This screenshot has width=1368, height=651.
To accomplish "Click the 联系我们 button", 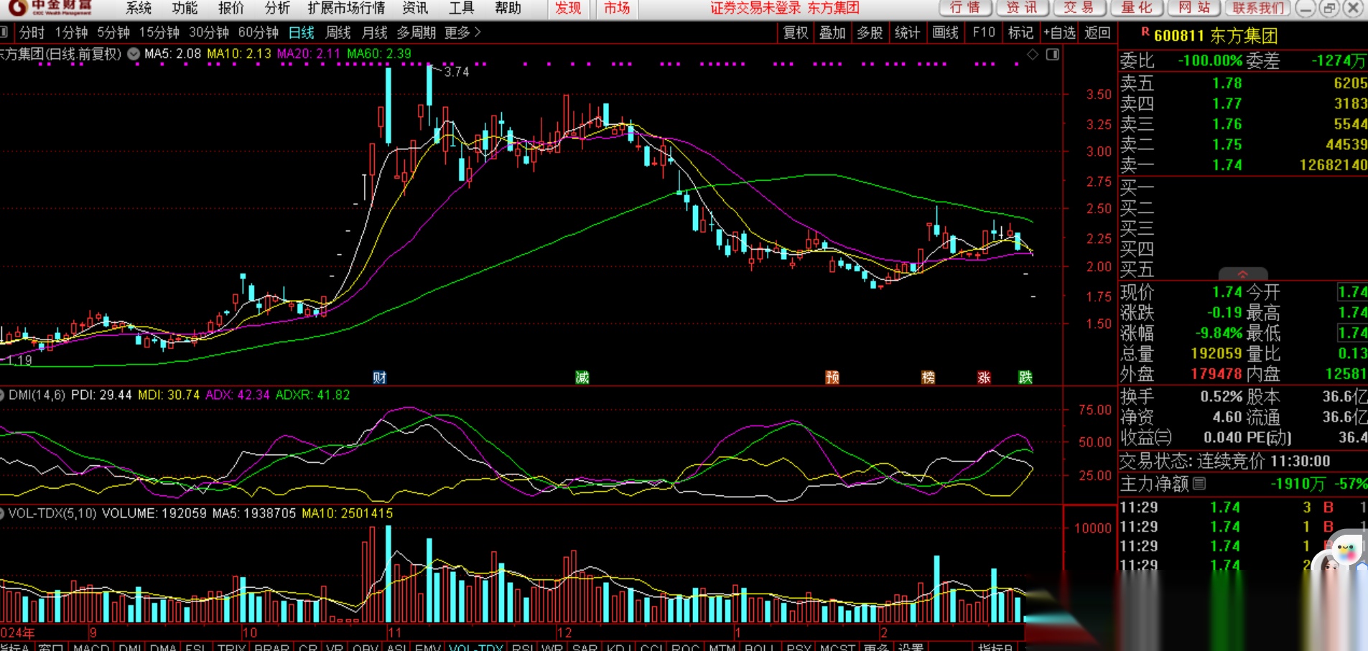I will (x=1258, y=8).
